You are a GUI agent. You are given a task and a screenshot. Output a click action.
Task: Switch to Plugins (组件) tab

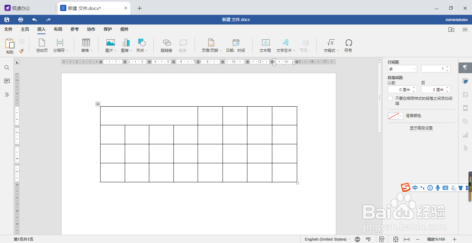(124, 29)
